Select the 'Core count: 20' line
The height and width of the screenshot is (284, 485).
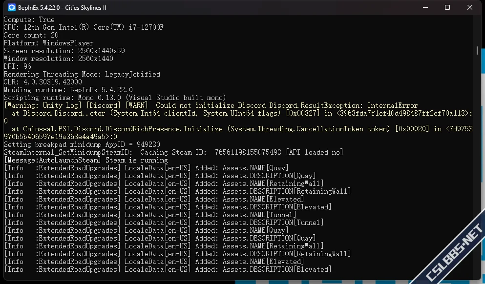pyautogui.click(x=31, y=35)
